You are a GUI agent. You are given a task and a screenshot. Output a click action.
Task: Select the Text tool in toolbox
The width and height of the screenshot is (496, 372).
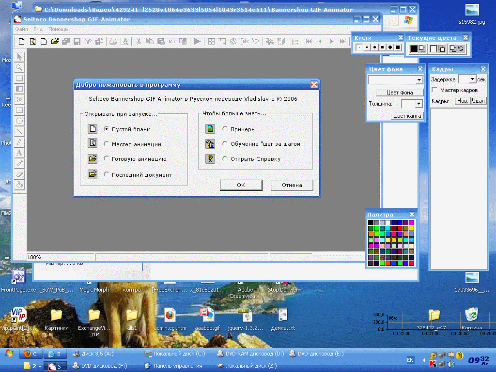tap(19, 153)
